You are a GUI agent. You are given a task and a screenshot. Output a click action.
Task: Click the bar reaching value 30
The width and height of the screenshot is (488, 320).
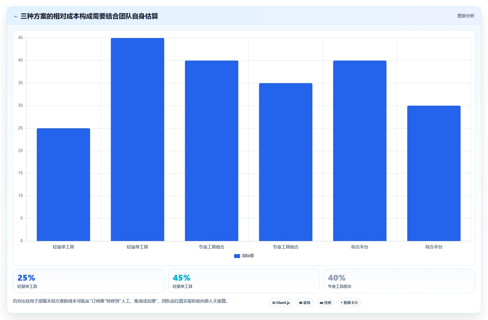point(434,173)
